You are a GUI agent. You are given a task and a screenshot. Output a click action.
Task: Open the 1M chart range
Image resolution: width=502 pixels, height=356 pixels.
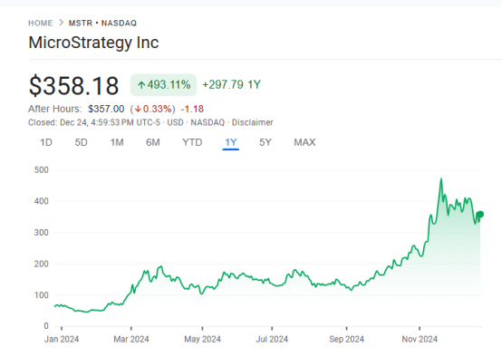coord(117,142)
